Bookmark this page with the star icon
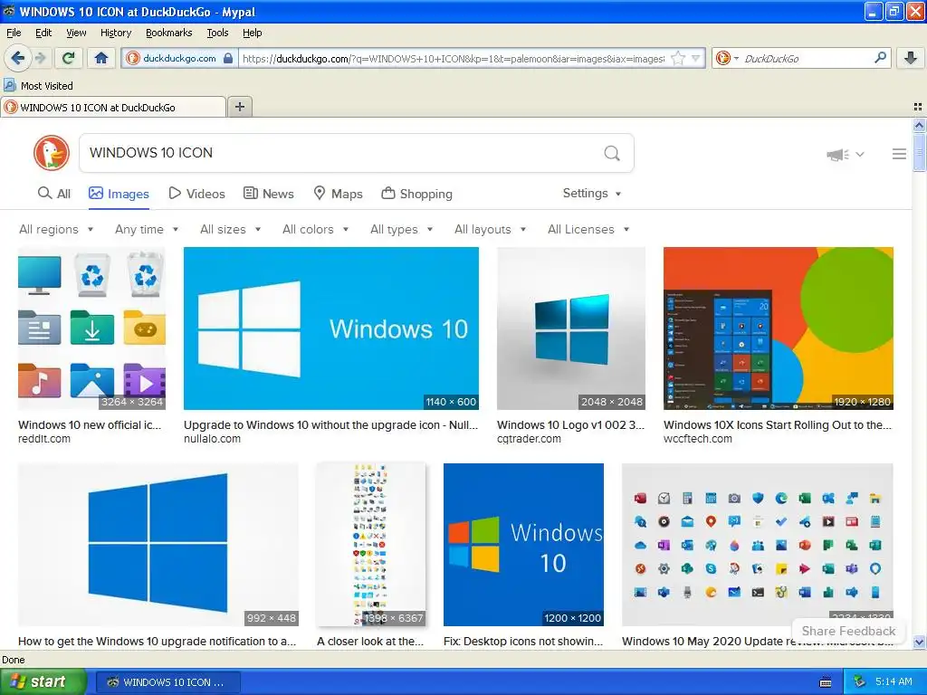 [678, 58]
